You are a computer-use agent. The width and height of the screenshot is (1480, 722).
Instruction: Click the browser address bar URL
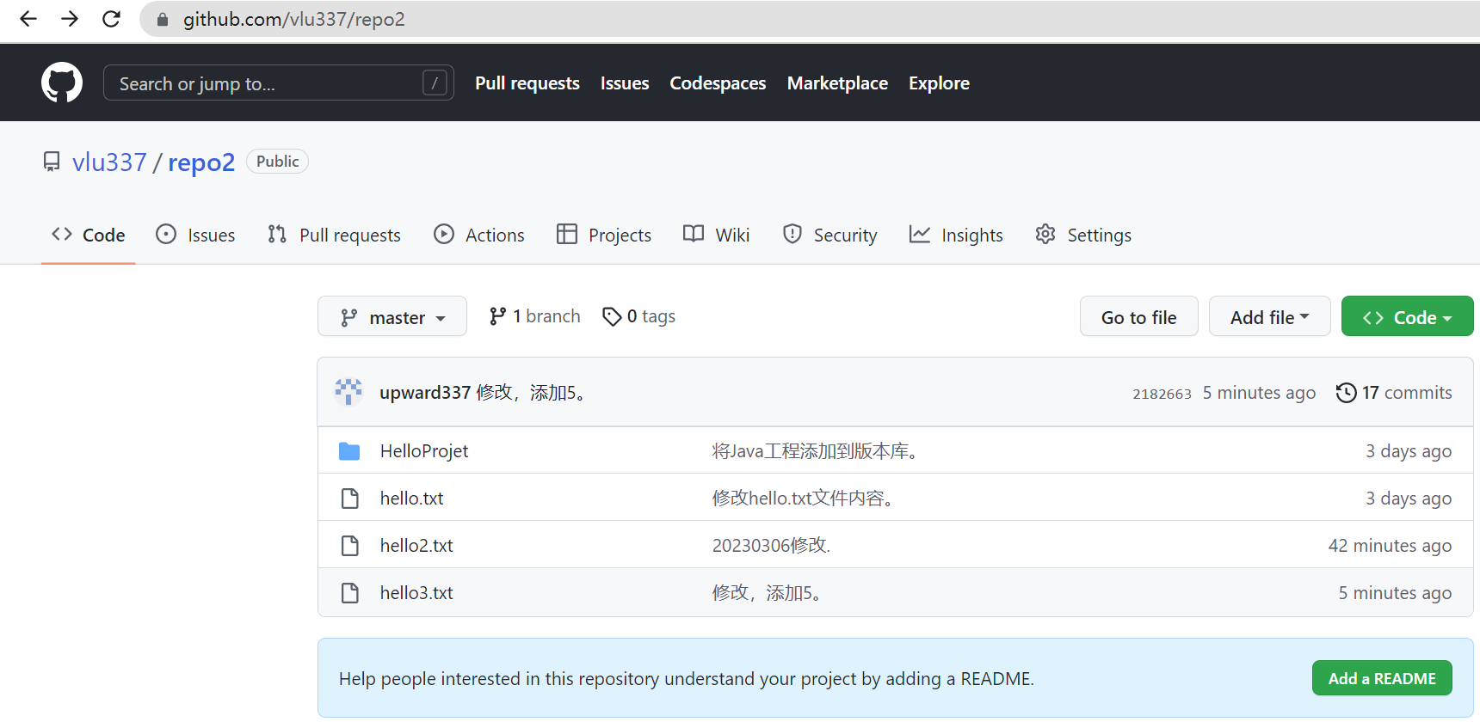coord(294,19)
